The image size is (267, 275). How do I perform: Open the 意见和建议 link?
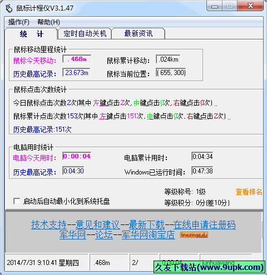(98, 224)
